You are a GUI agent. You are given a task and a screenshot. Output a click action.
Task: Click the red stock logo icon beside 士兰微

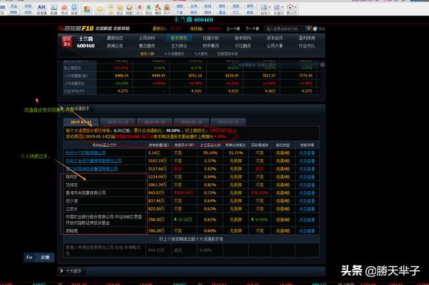[67, 42]
